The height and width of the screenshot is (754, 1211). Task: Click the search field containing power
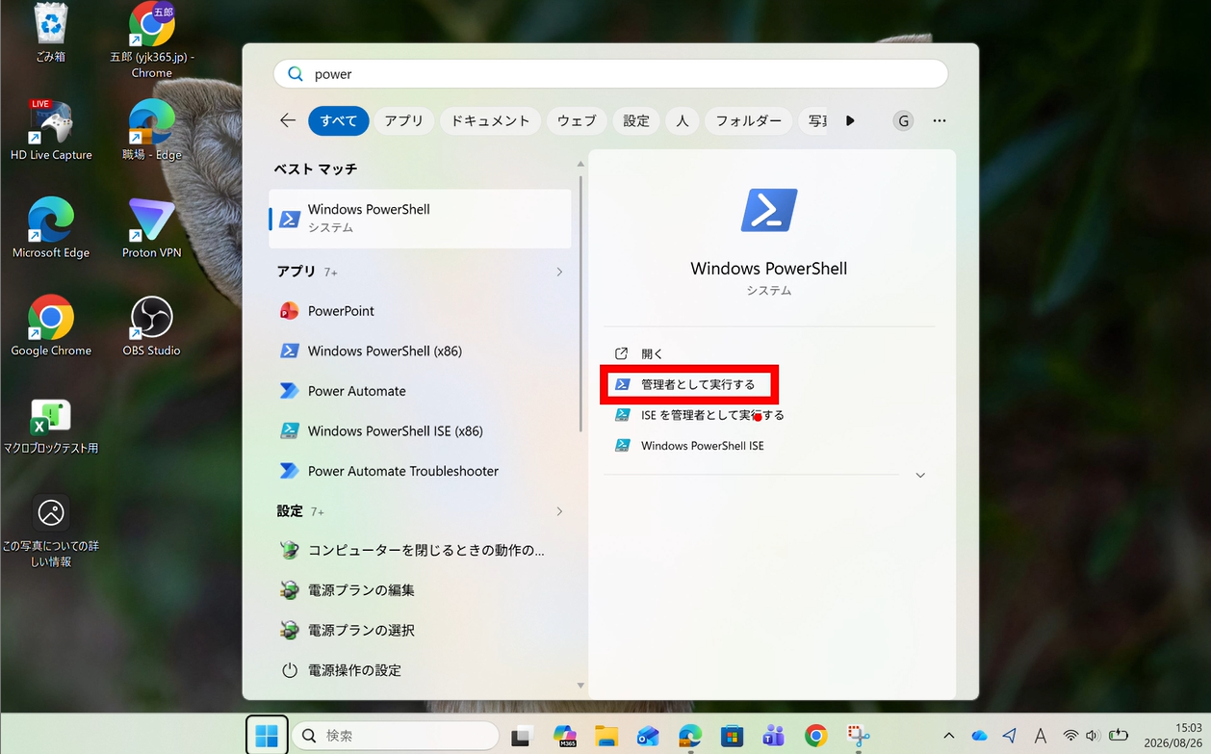click(611, 74)
